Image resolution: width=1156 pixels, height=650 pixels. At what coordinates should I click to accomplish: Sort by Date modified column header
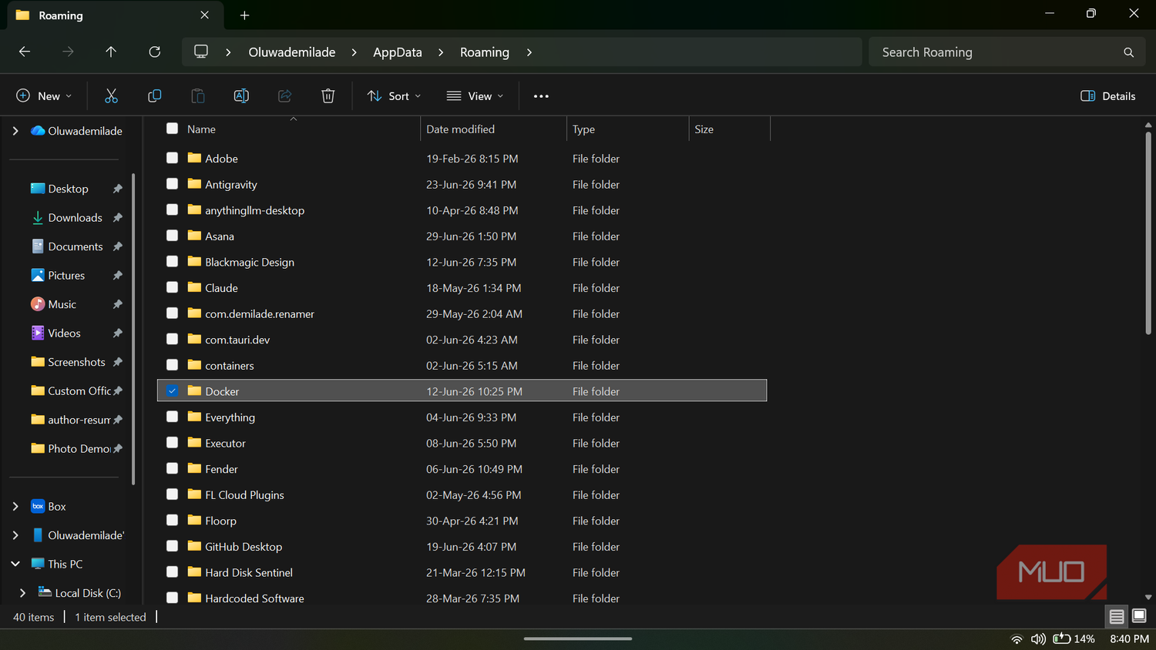[461, 129]
